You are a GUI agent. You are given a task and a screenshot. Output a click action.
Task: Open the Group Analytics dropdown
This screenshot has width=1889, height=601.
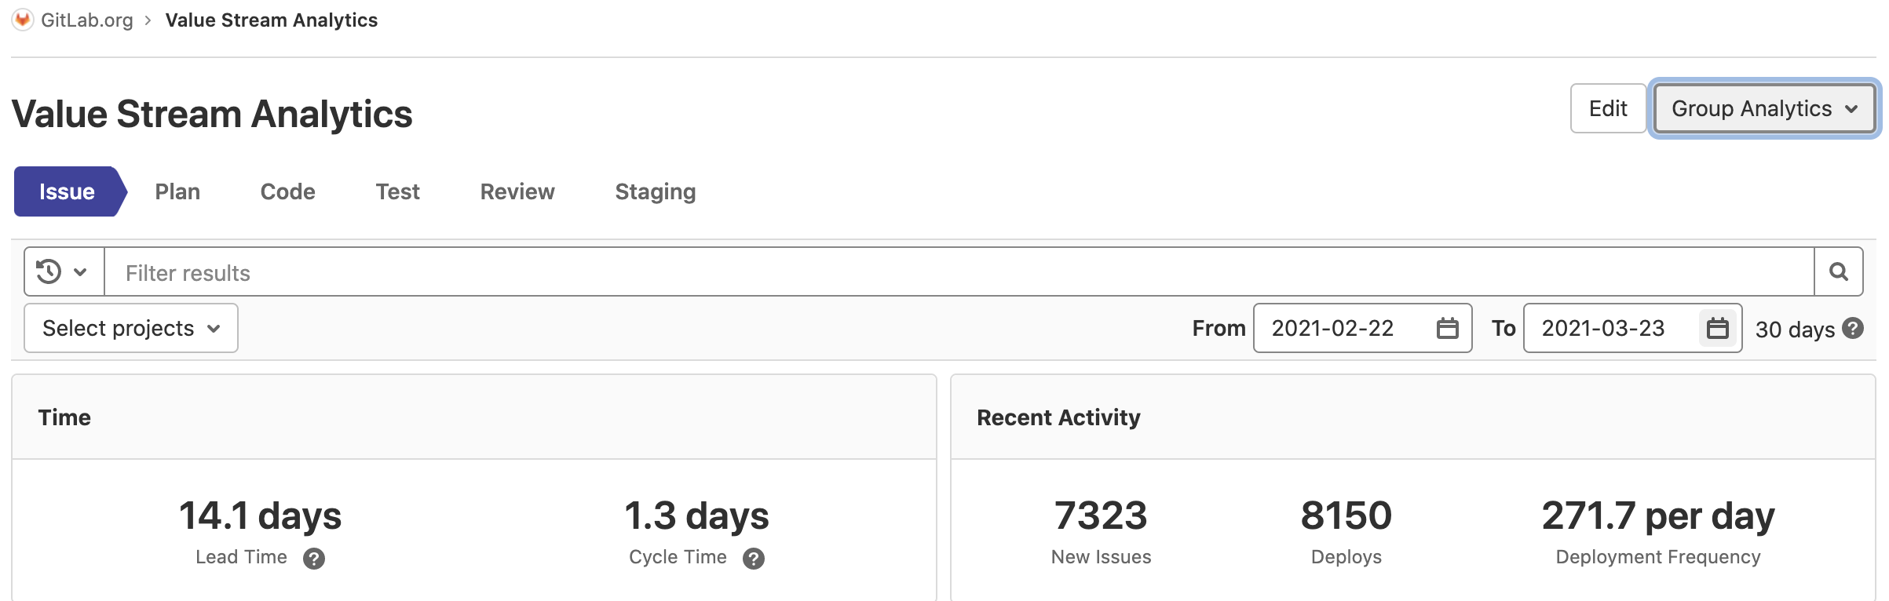pos(1763,108)
